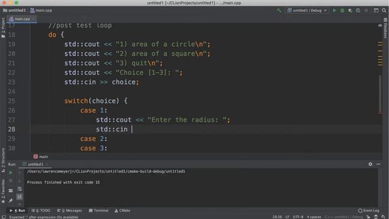Change the LF line separator in the status bar

pos(287,217)
